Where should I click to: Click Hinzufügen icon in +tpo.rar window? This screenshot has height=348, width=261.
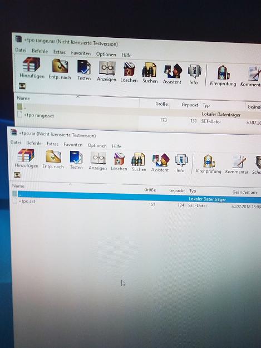coord(26,155)
